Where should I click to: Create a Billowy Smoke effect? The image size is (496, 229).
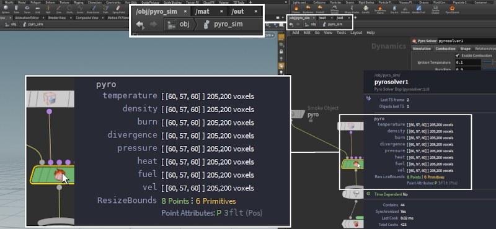coord(334,9)
